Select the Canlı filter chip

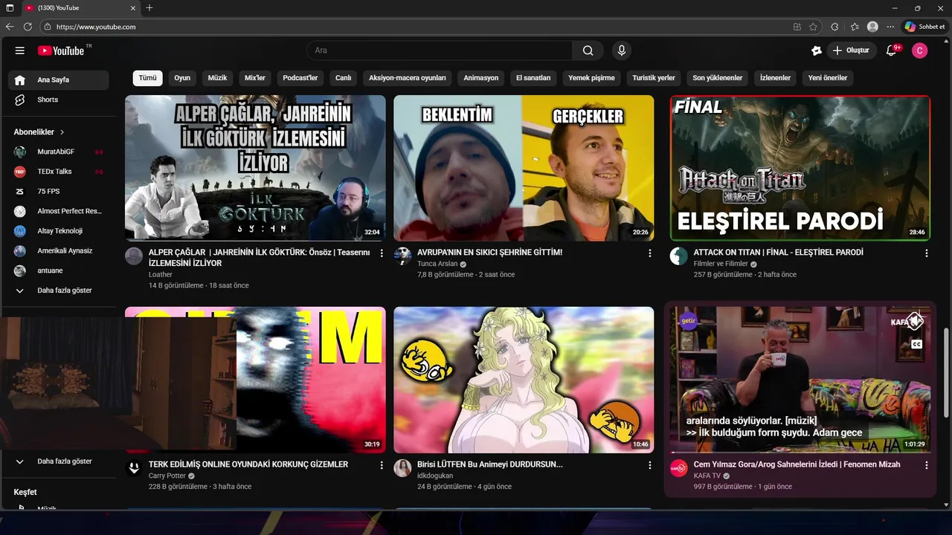tap(343, 78)
